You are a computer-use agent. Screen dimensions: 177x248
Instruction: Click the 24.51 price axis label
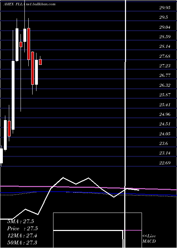coord(165,124)
